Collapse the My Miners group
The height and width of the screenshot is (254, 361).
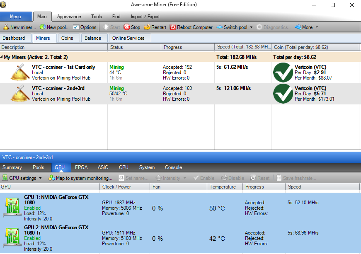(1, 57)
